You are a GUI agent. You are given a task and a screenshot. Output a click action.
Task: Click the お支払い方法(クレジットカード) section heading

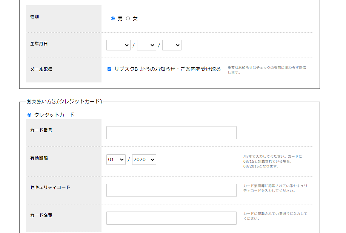click(x=64, y=101)
